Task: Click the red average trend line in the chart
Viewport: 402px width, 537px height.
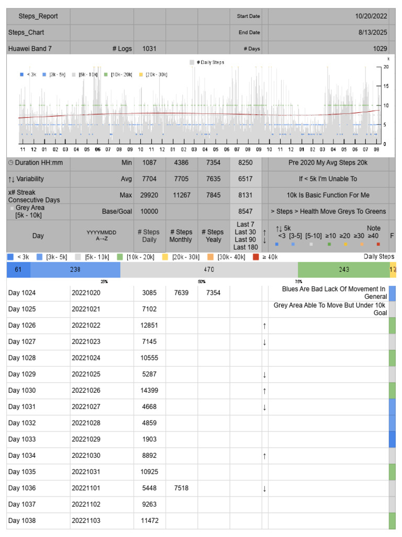Action: (x=198, y=113)
